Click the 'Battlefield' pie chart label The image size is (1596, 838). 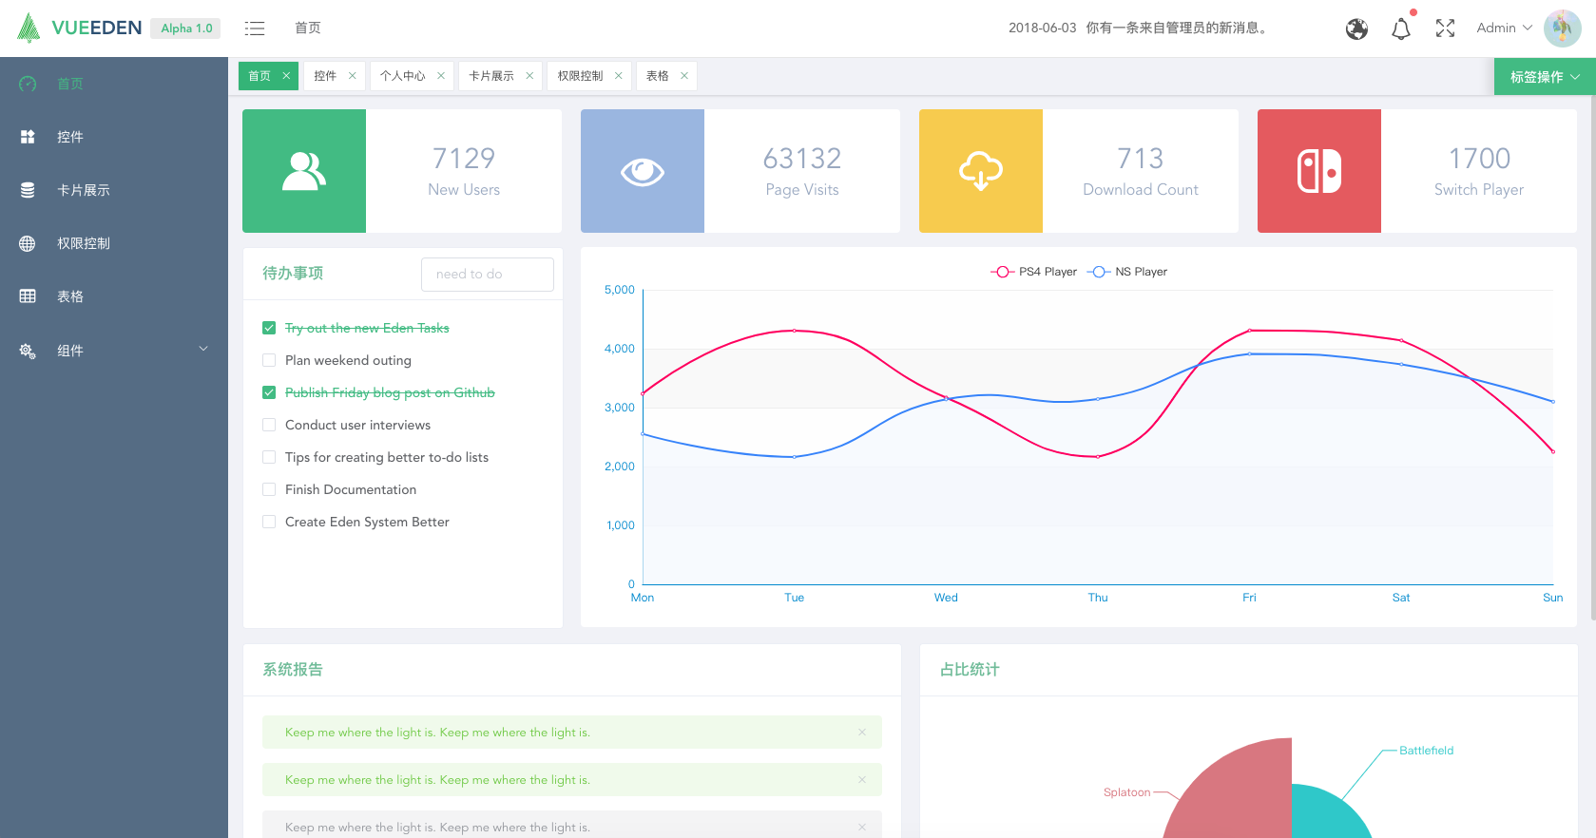pyautogui.click(x=1427, y=751)
